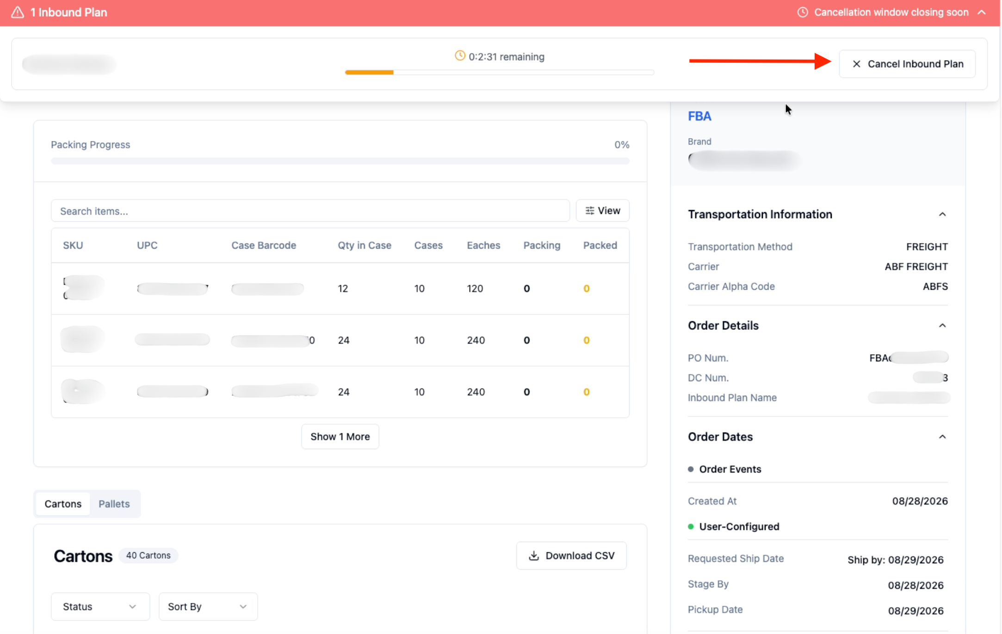
Task: Click the SKU column header
Action: 73,245
